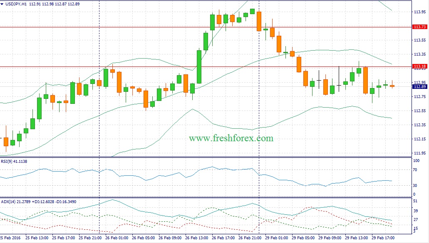Image resolution: width=429 pixels, height=243 pixels.
Task: Click the 111.95 price axis label
Action: (x=419, y=153)
